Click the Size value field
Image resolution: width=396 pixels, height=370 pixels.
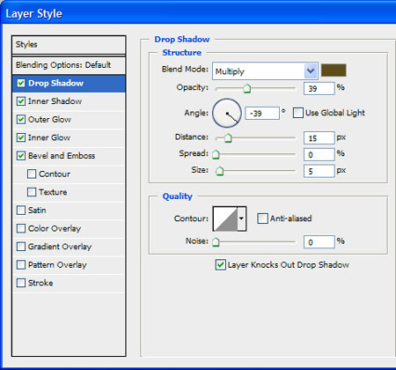click(x=319, y=171)
